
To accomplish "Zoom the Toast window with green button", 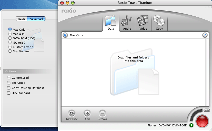I will tap(73, 3).
